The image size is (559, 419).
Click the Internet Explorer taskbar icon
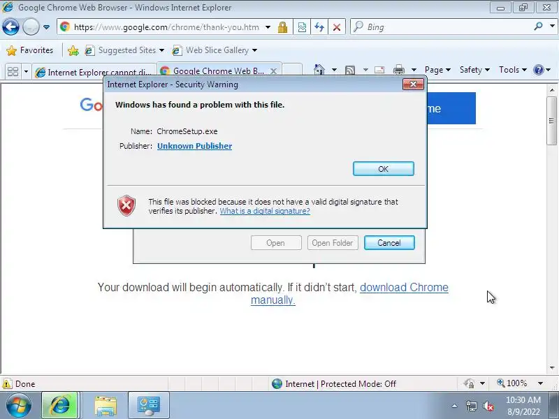[59, 405]
